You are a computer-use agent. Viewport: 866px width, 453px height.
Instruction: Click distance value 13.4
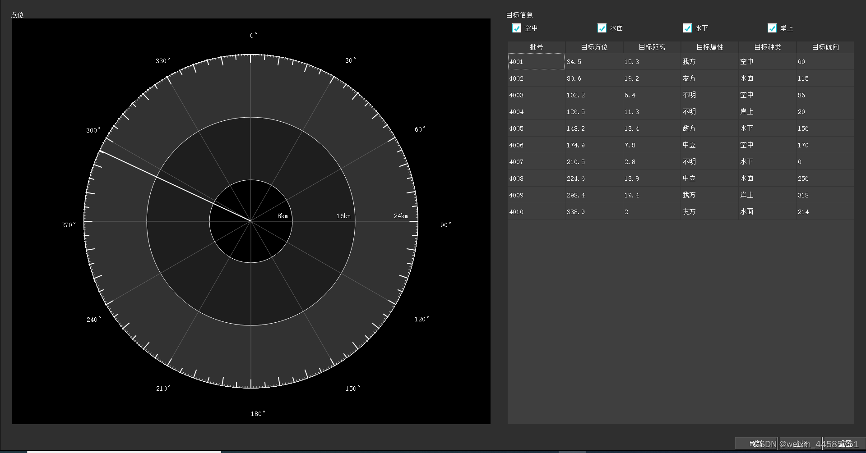(652, 128)
